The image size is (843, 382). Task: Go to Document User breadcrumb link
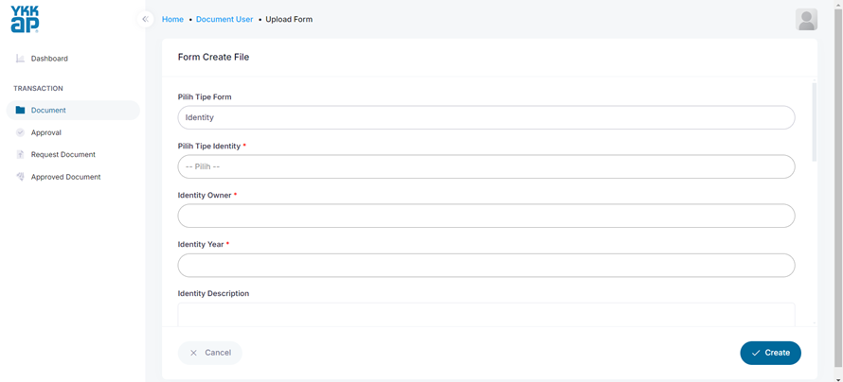224,19
